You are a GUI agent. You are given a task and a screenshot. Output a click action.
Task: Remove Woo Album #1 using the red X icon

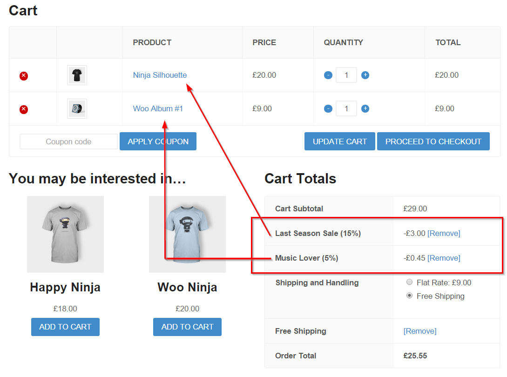[24, 109]
